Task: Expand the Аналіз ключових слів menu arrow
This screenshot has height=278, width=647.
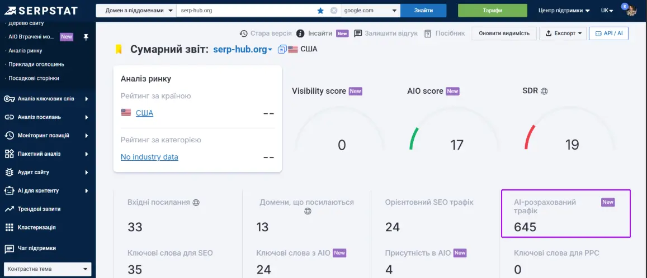Action: click(x=87, y=99)
